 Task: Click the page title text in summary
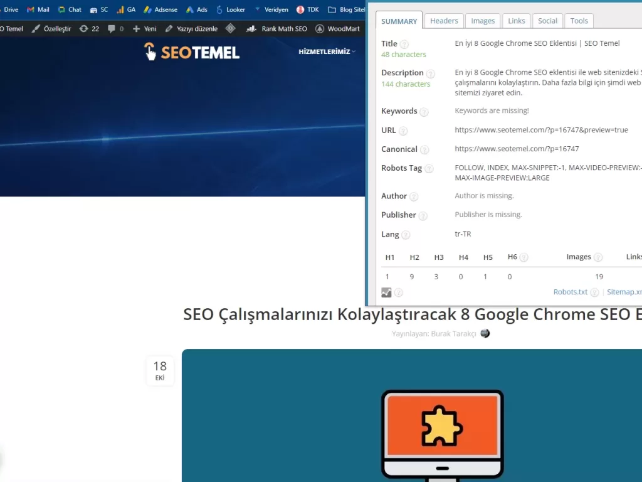pyautogui.click(x=537, y=43)
